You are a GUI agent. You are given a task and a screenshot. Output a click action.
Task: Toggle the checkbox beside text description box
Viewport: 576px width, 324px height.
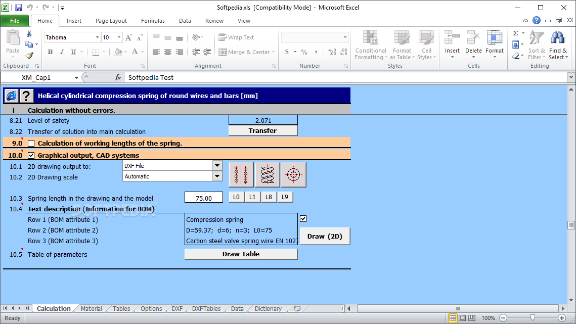[303, 218]
